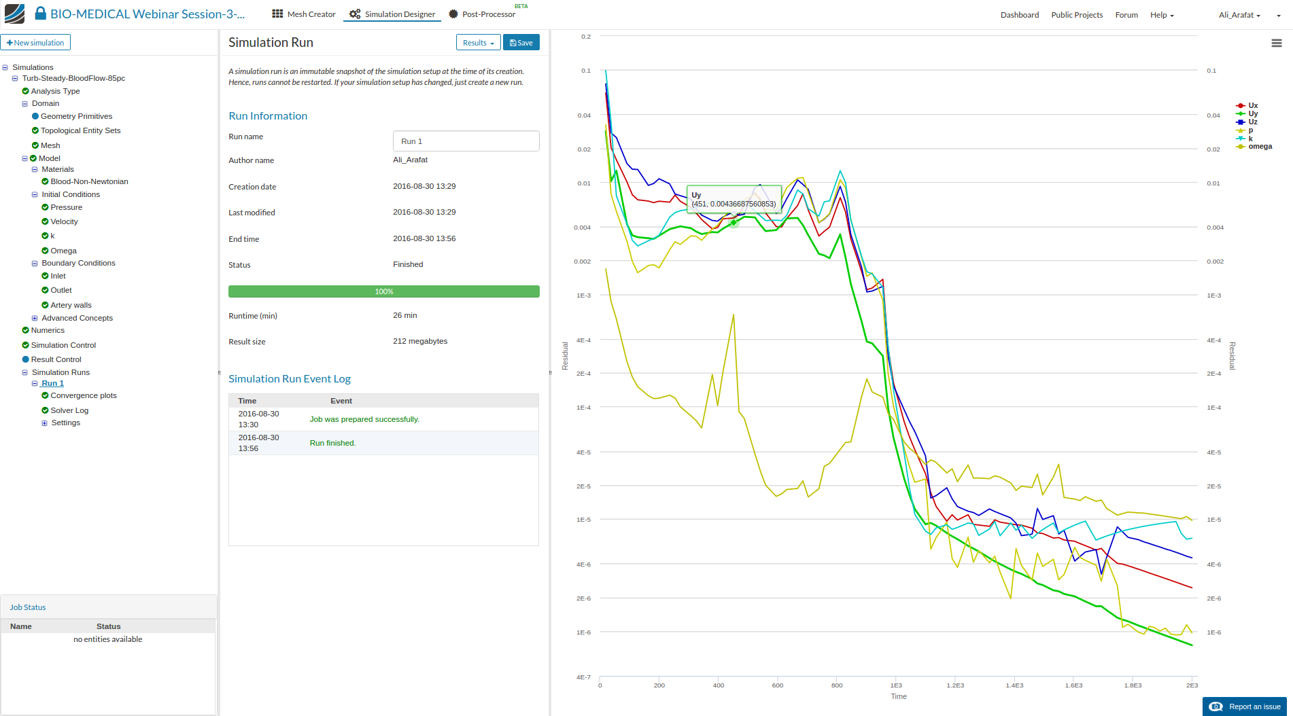This screenshot has width=1293, height=716.
Task: Click the 100% green progress bar
Action: [x=383, y=291]
